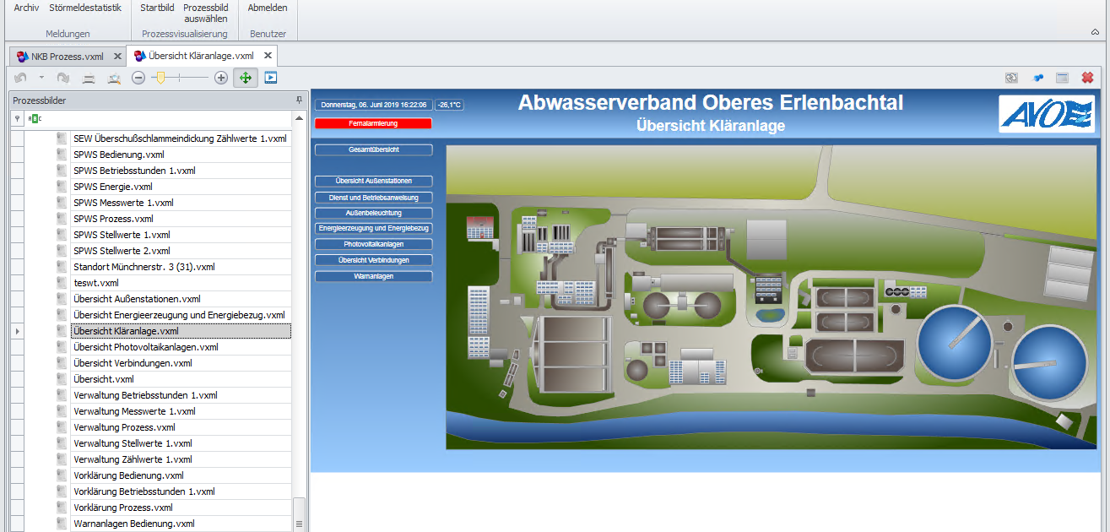
Task: Open the Gesamtübersicht view
Action: click(373, 149)
